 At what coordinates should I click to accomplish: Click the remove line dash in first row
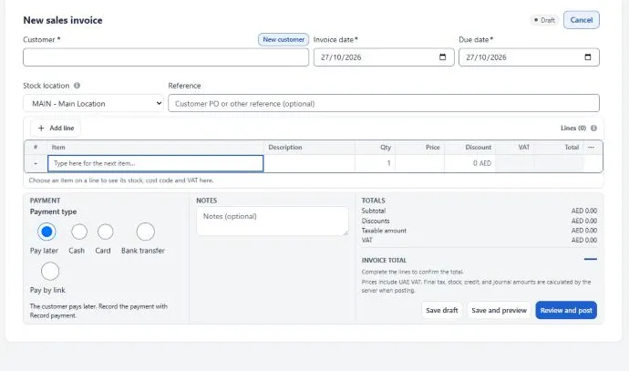point(36,163)
